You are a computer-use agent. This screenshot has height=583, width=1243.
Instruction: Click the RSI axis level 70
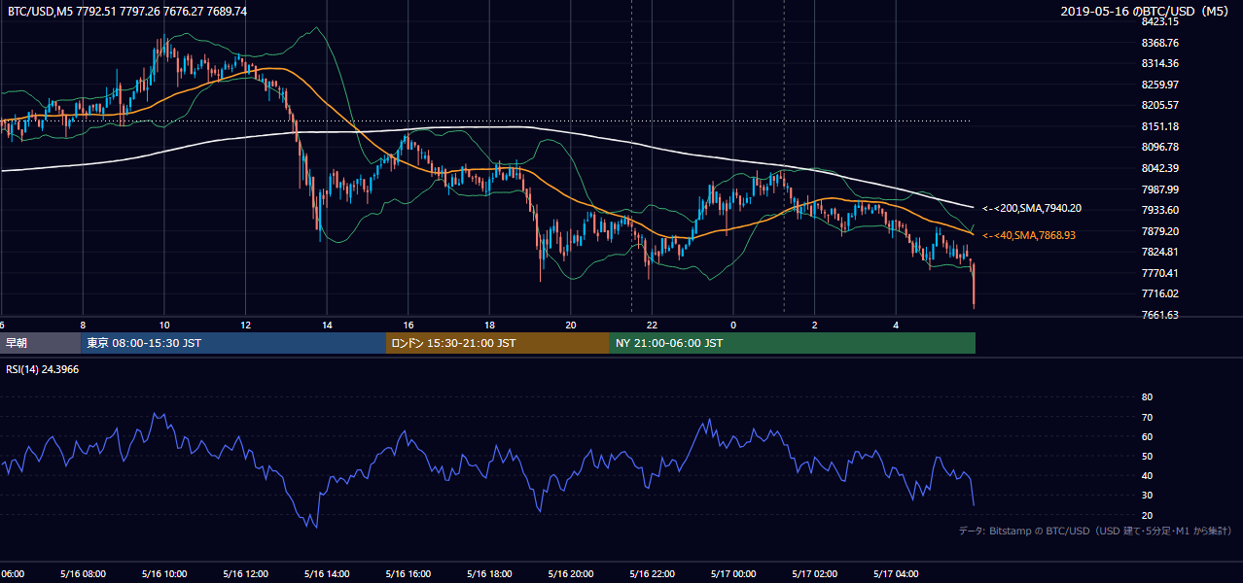[1147, 417]
